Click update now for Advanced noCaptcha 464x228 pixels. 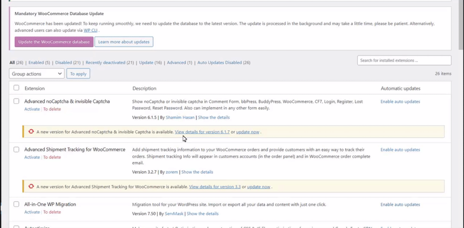tap(248, 132)
